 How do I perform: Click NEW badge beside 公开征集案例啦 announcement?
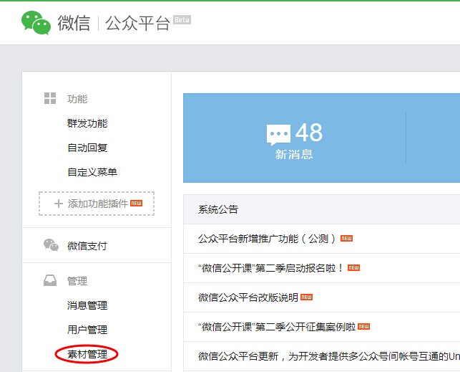coord(363,326)
